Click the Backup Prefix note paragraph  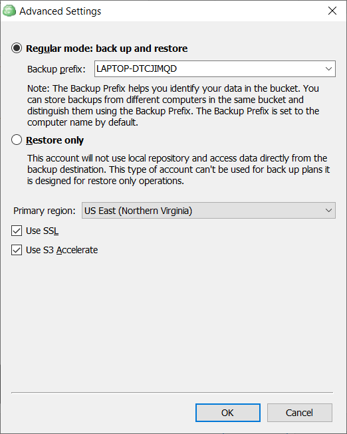click(173, 105)
